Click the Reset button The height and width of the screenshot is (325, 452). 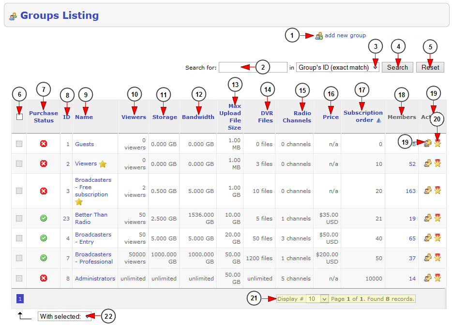coord(430,68)
